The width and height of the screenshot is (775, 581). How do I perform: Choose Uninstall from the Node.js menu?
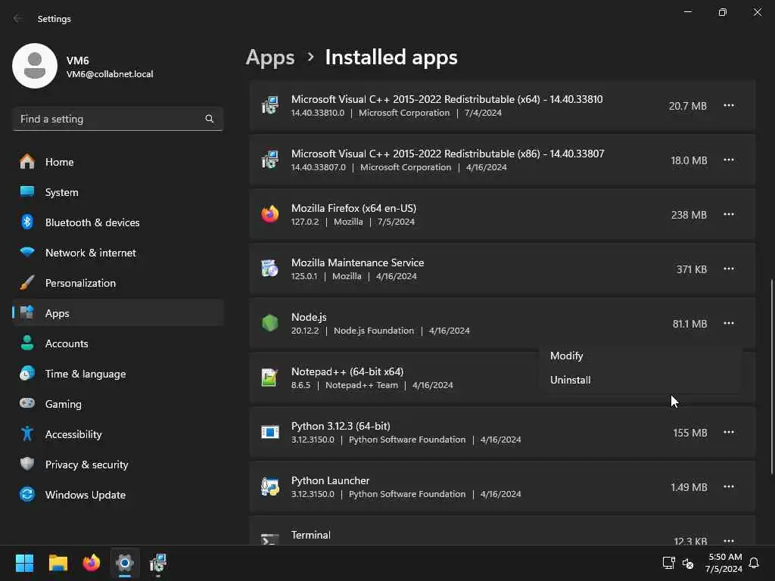pyautogui.click(x=571, y=380)
